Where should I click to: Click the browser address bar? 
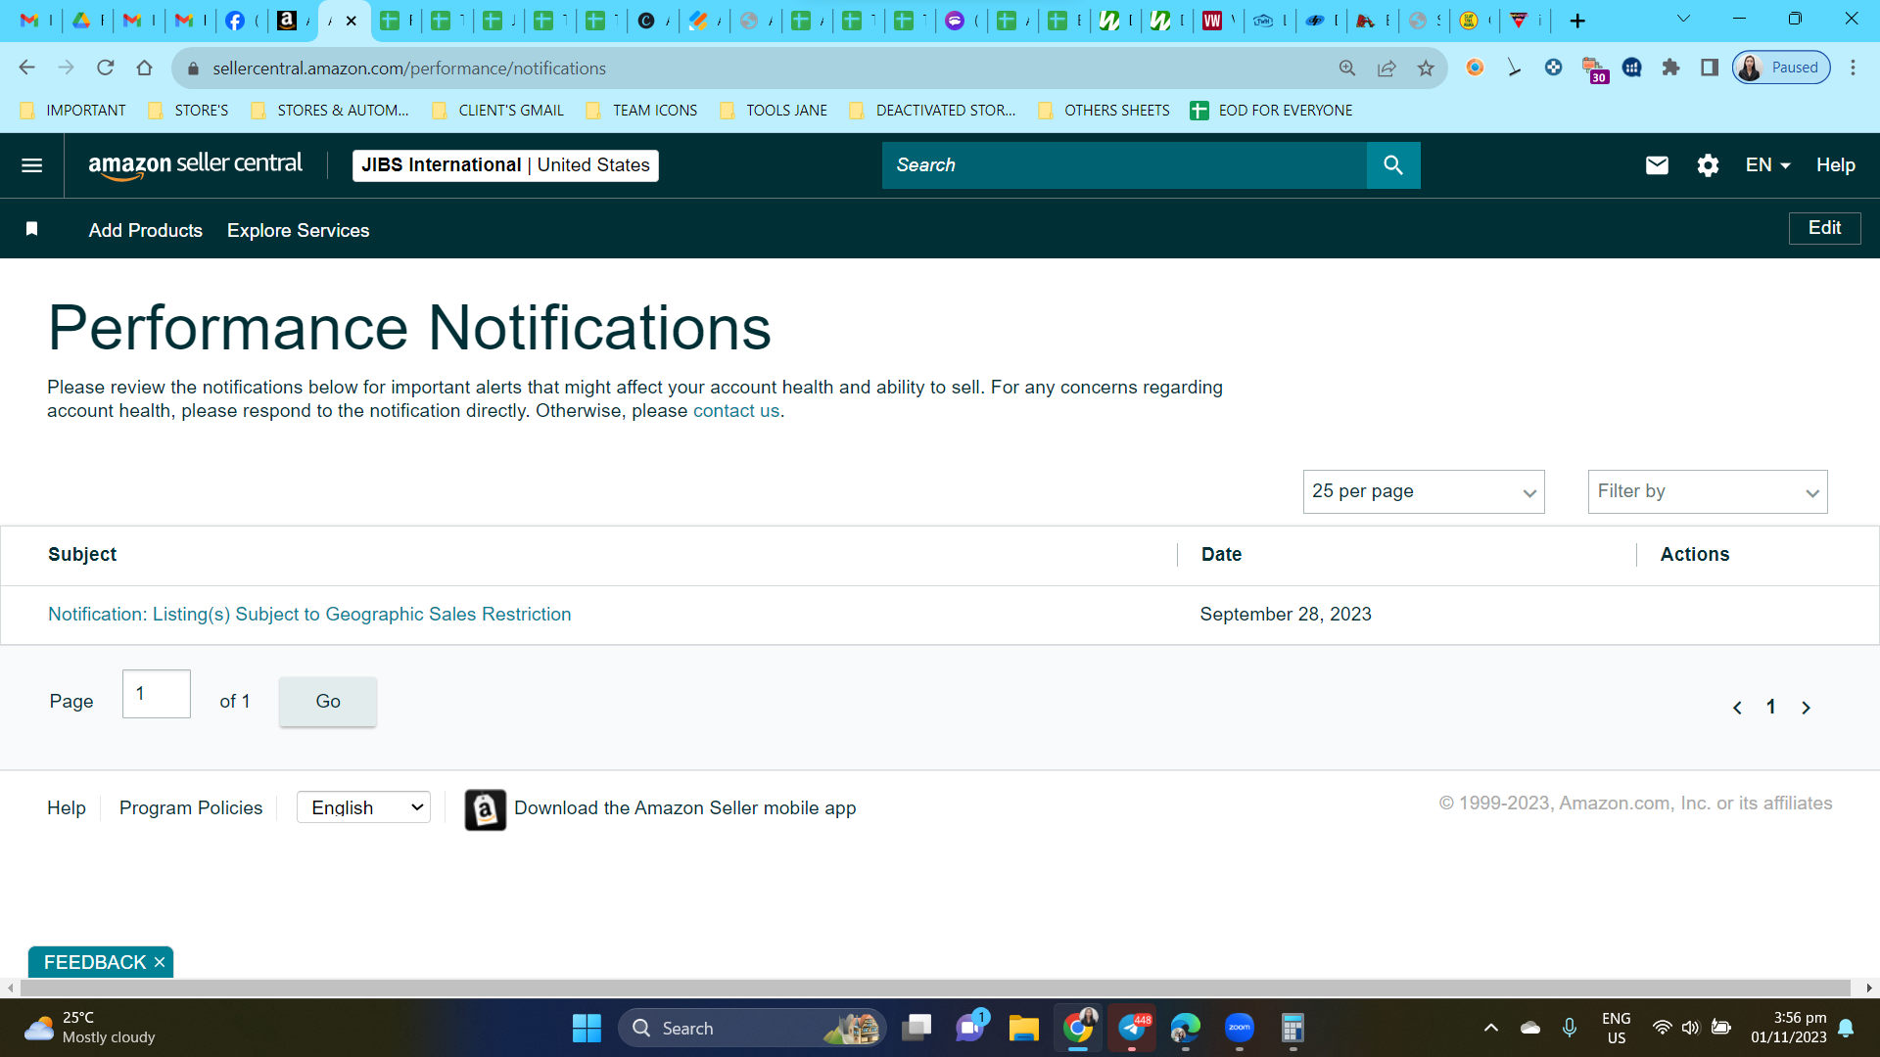(764, 69)
